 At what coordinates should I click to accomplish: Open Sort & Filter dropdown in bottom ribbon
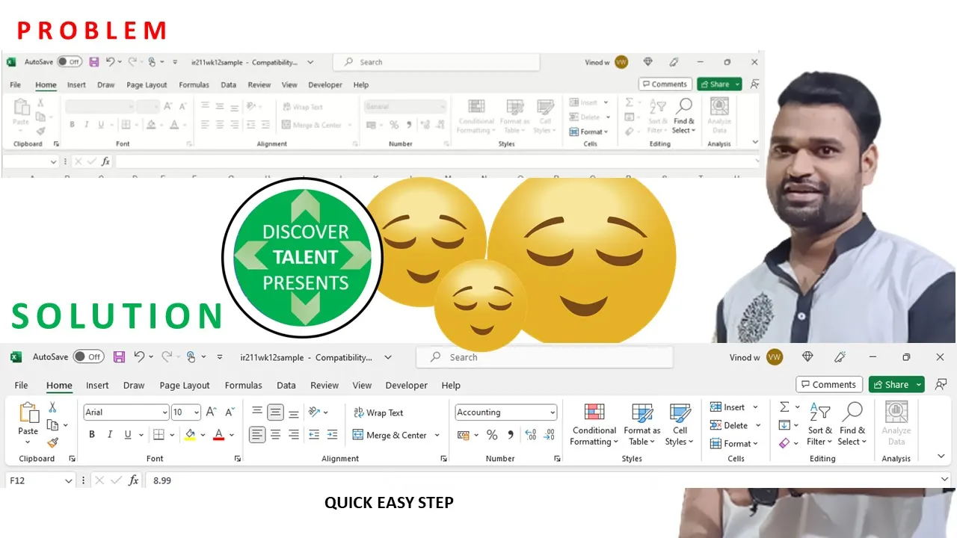pyautogui.click(x=820, y=424)
